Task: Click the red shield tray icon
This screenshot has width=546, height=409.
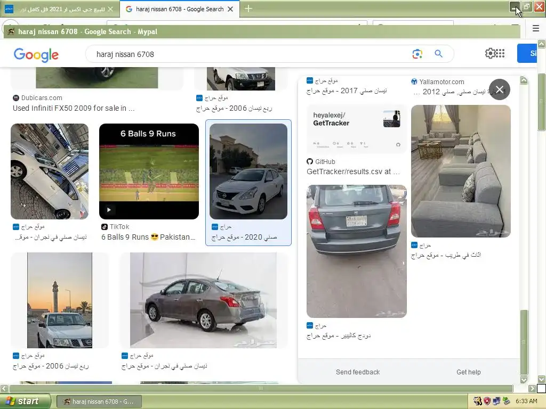Action: coord(487,402)
